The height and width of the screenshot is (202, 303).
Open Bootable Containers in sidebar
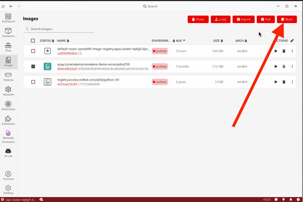pyautogui.click(x=8, y=136)
